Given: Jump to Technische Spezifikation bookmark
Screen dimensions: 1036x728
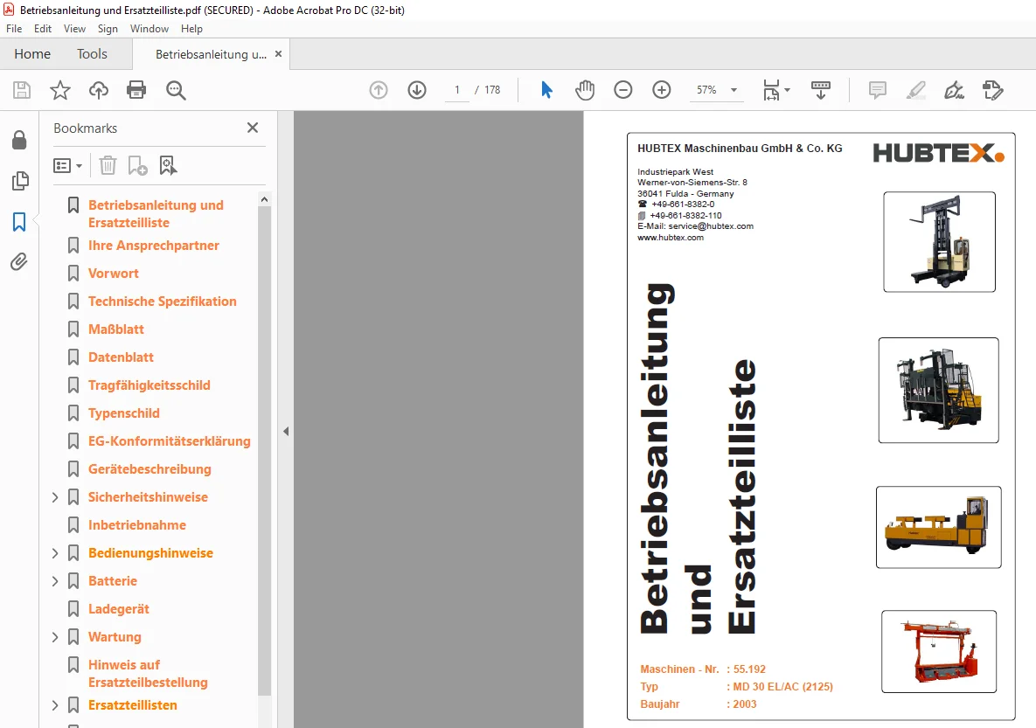Looking at the screenshot, I should (x=162, y=302).
